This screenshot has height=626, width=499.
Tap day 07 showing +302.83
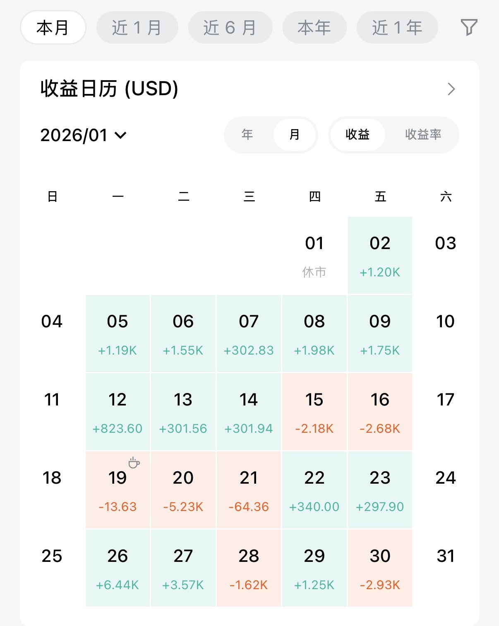pos(249,333)
